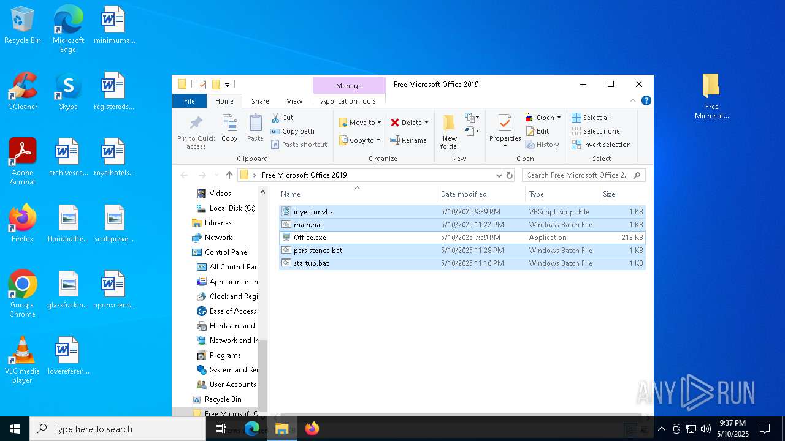
Task: Select the inyector.vbs file
Action: coord(462,211)
